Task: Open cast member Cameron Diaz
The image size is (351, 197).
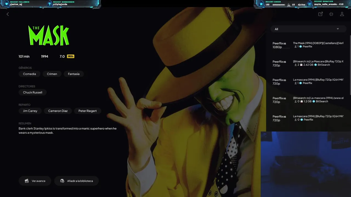Action: 58,111
